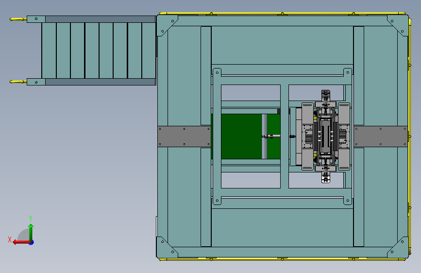This screenshot has width=421, height=273.
Task: Select the bottom-right corner gusset plate of the frame
Action: click(x=400, y=249)
